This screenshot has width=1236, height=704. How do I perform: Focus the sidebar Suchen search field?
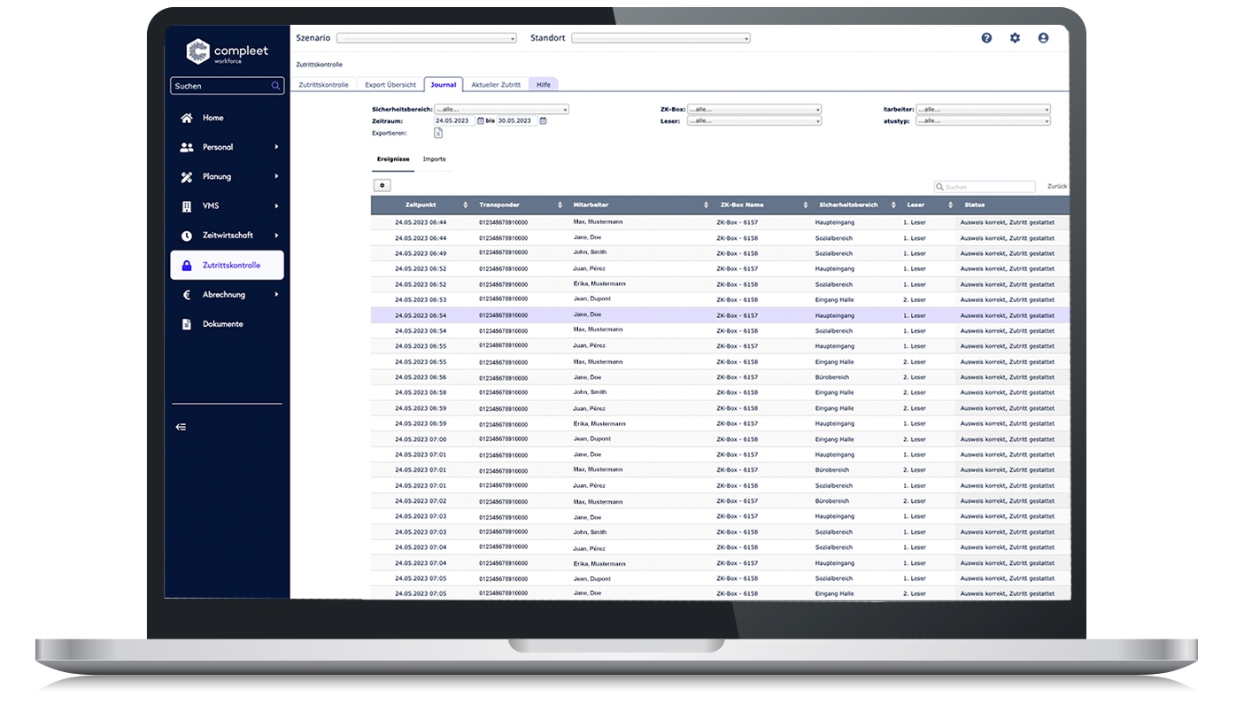pos(228,86)
